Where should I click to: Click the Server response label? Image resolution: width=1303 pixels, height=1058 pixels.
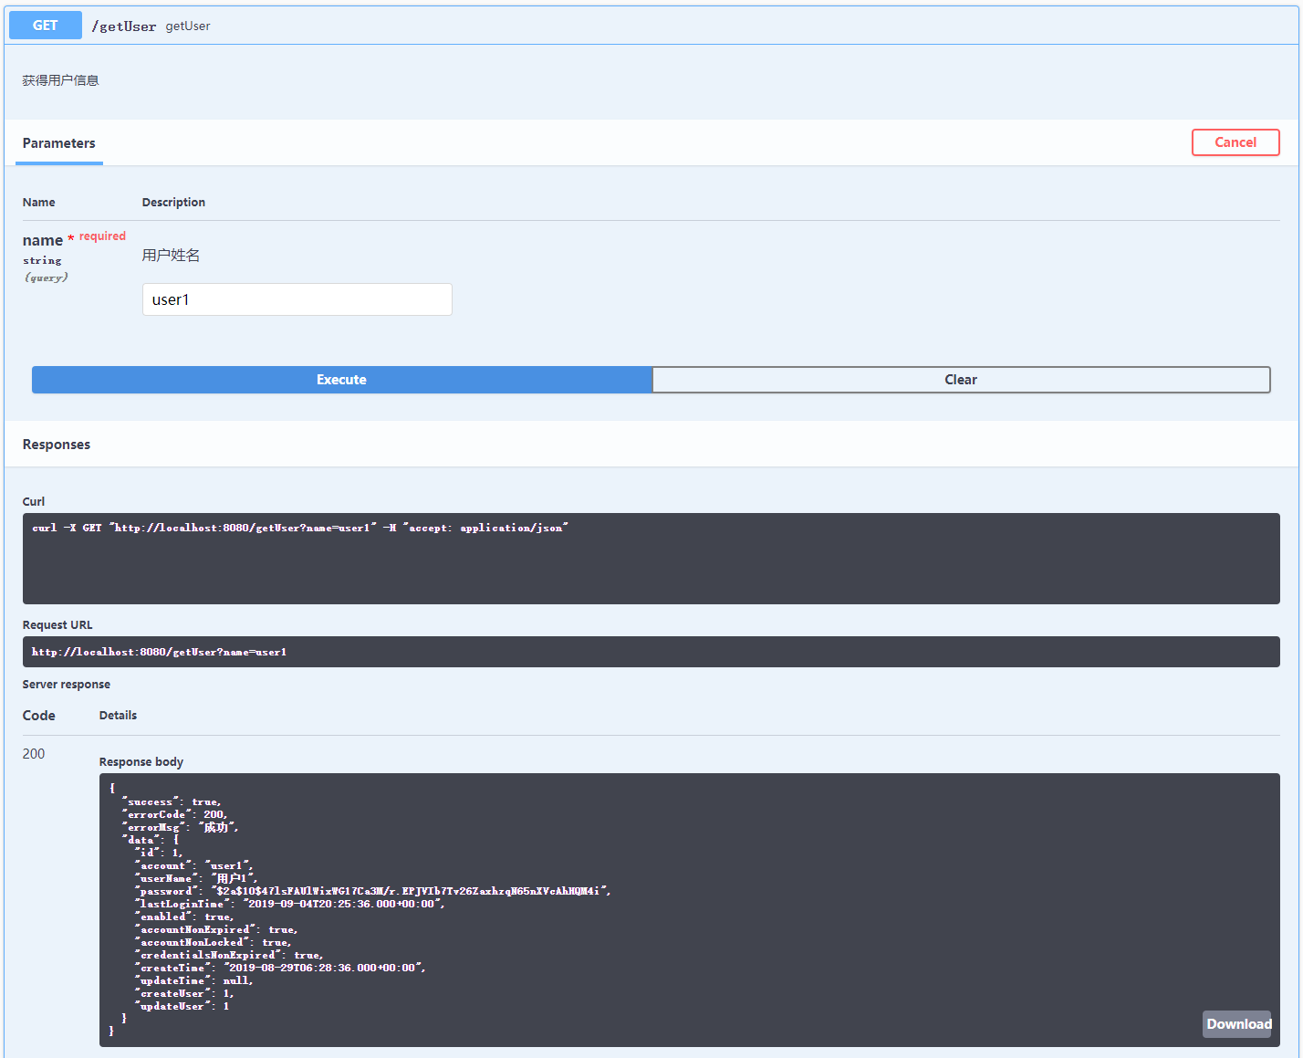[x=66, y=684]
